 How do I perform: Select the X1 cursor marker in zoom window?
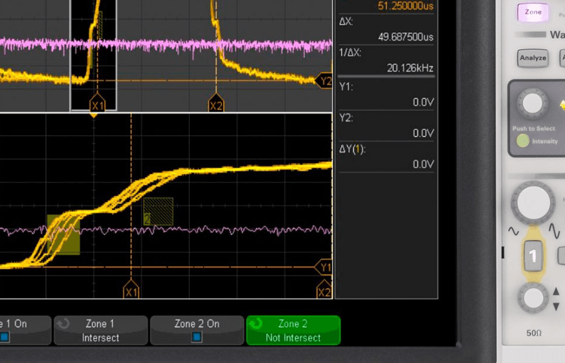131,289
